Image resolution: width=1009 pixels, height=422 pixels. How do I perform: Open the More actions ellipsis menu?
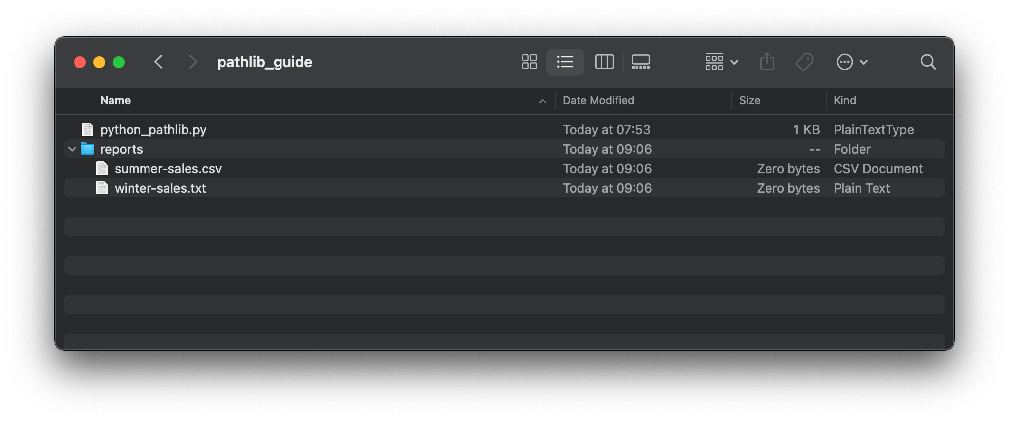point(851,62)
